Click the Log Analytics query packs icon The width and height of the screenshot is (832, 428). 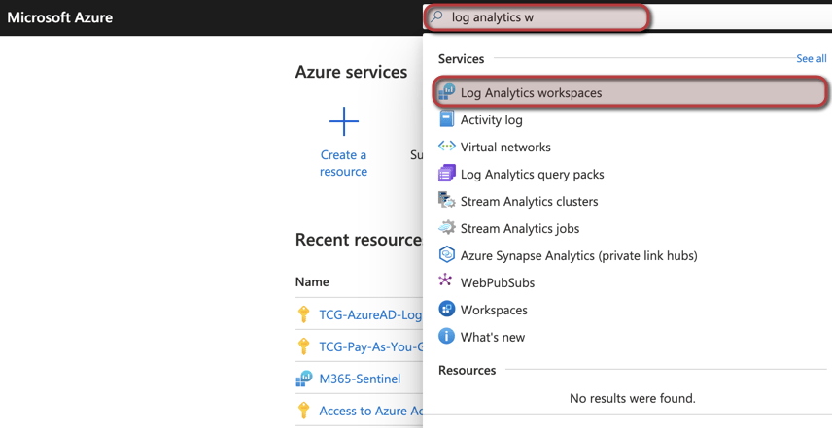click(x=447, y=174)
